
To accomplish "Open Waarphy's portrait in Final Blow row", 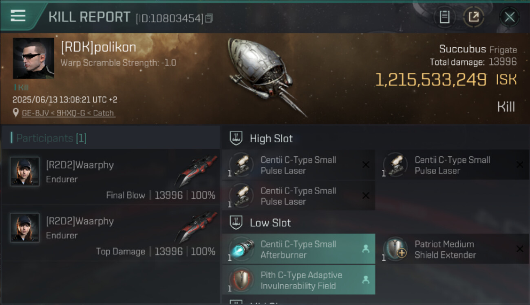I will pos(25,172).
